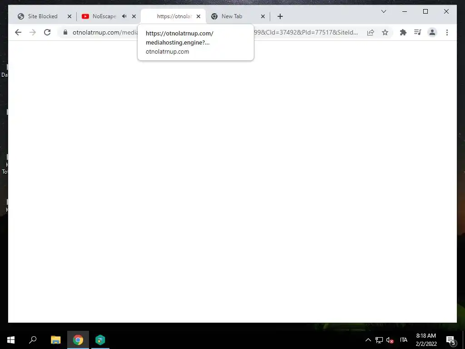Close the otnolatrnup tab
The width and height of the screenshot is (465, 349).
click(x=198, y=16)
